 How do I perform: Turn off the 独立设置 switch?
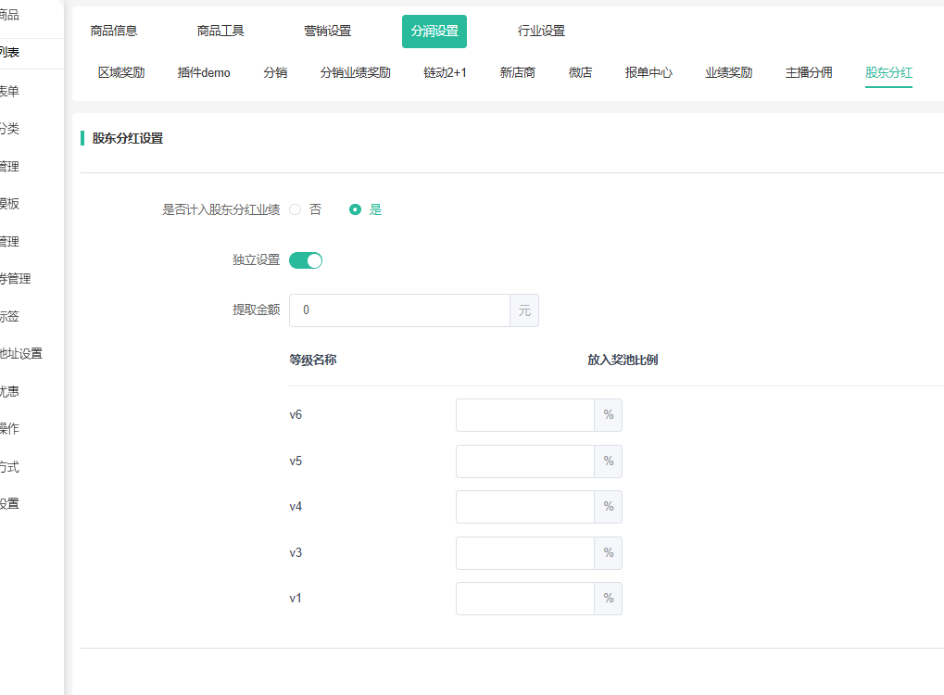306,260
